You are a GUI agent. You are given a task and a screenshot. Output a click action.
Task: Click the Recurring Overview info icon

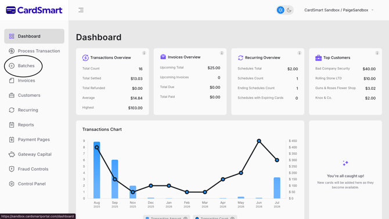click(300, 53)
